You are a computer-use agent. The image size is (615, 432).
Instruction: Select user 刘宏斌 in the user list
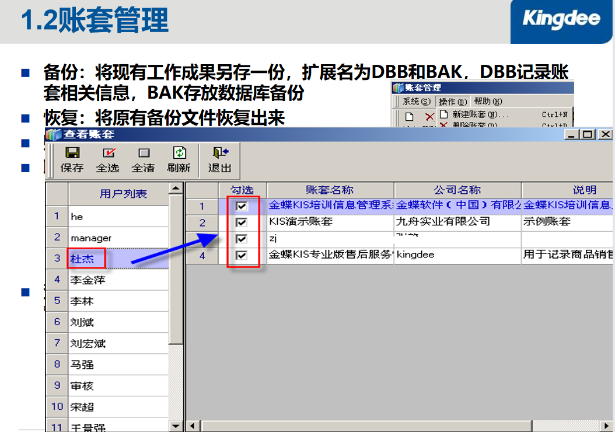[x=118, y=344]
